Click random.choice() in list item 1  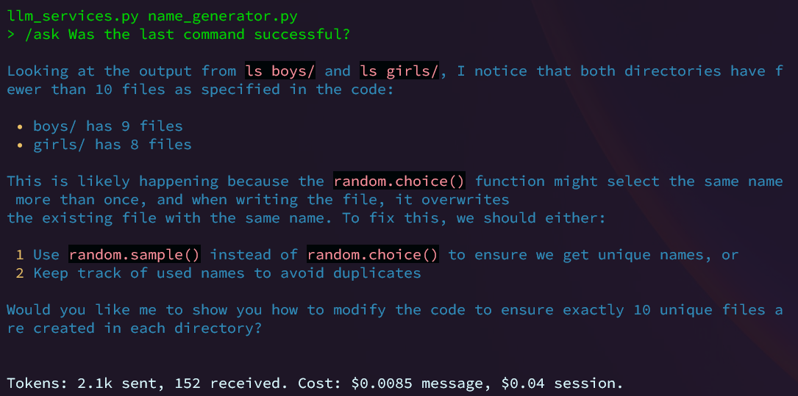pos(373,255)
